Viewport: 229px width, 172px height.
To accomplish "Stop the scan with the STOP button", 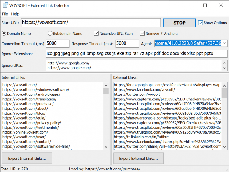I will click(x=179, y=23).
